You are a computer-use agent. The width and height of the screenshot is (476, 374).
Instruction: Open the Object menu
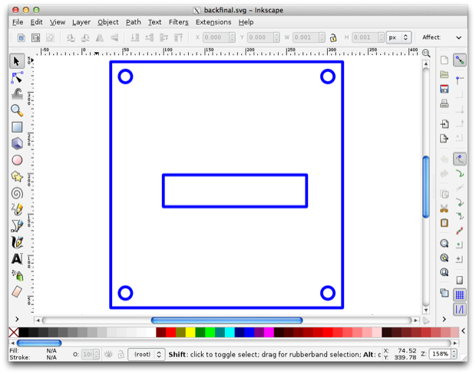[107, 22]
